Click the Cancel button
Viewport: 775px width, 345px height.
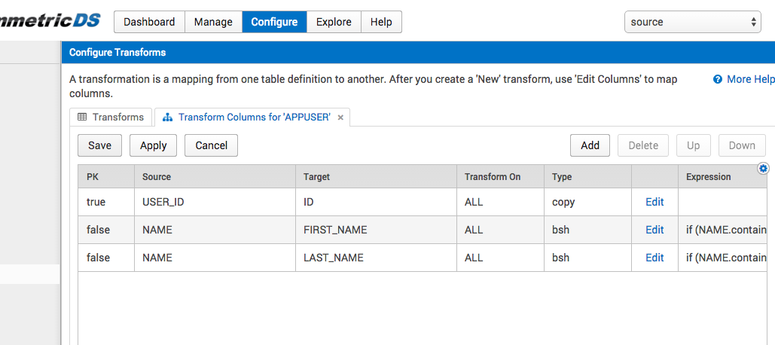tap(211, 145)
